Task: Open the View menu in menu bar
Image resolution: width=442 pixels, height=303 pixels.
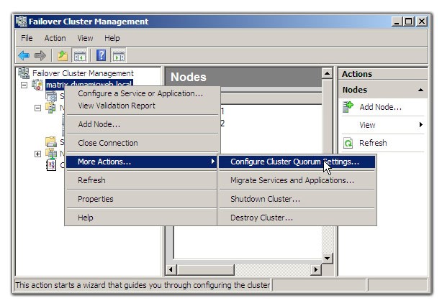Action: [85, 38]
